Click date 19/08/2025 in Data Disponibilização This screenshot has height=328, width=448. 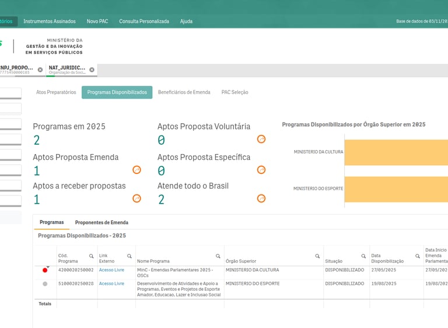tap(384, 284)
